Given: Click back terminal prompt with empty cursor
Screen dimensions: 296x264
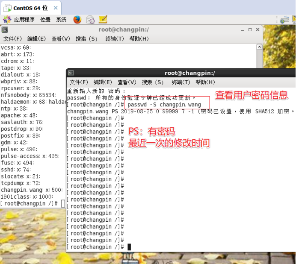Looking at the screenshot, I should click(33, 203).
